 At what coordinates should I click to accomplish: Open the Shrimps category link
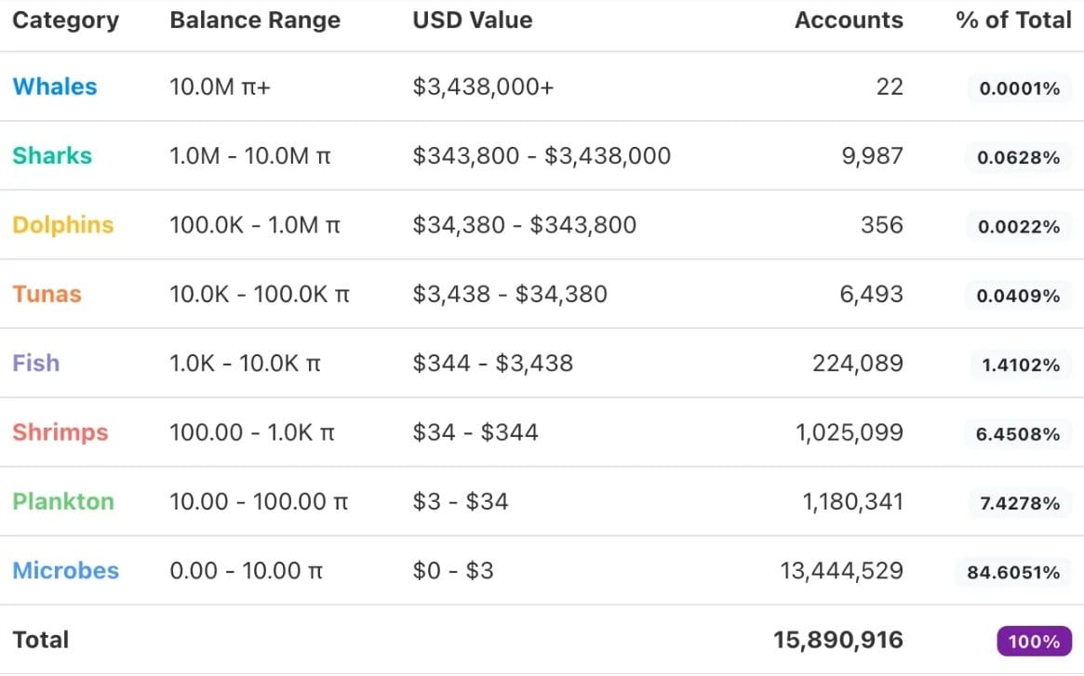[60, 432]
